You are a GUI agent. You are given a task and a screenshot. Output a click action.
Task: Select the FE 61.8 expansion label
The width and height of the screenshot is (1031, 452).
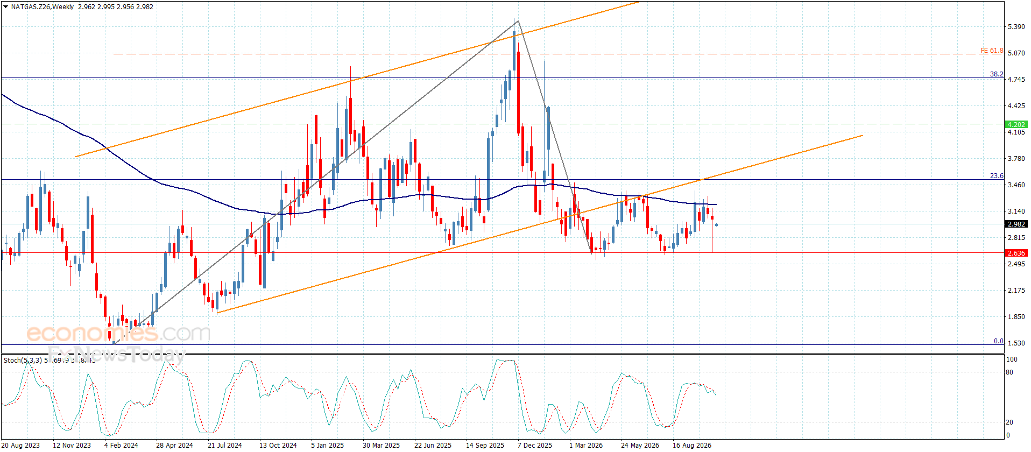tap(992, 51)
